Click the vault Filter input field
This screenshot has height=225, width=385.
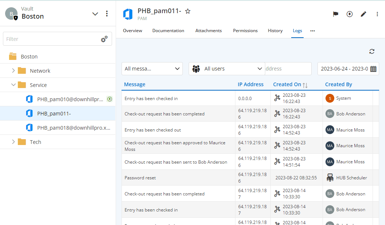[51, 39]
